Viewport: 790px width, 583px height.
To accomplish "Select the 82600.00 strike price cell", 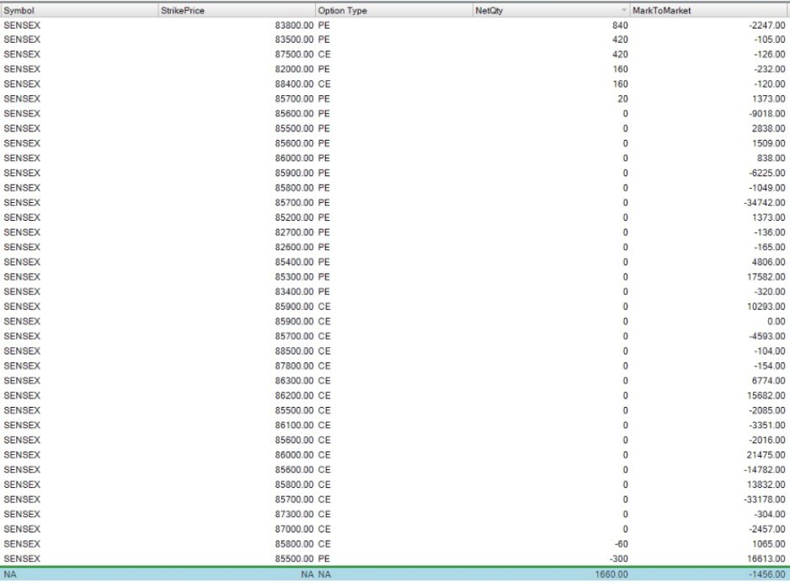I will [x=294, y=248].
